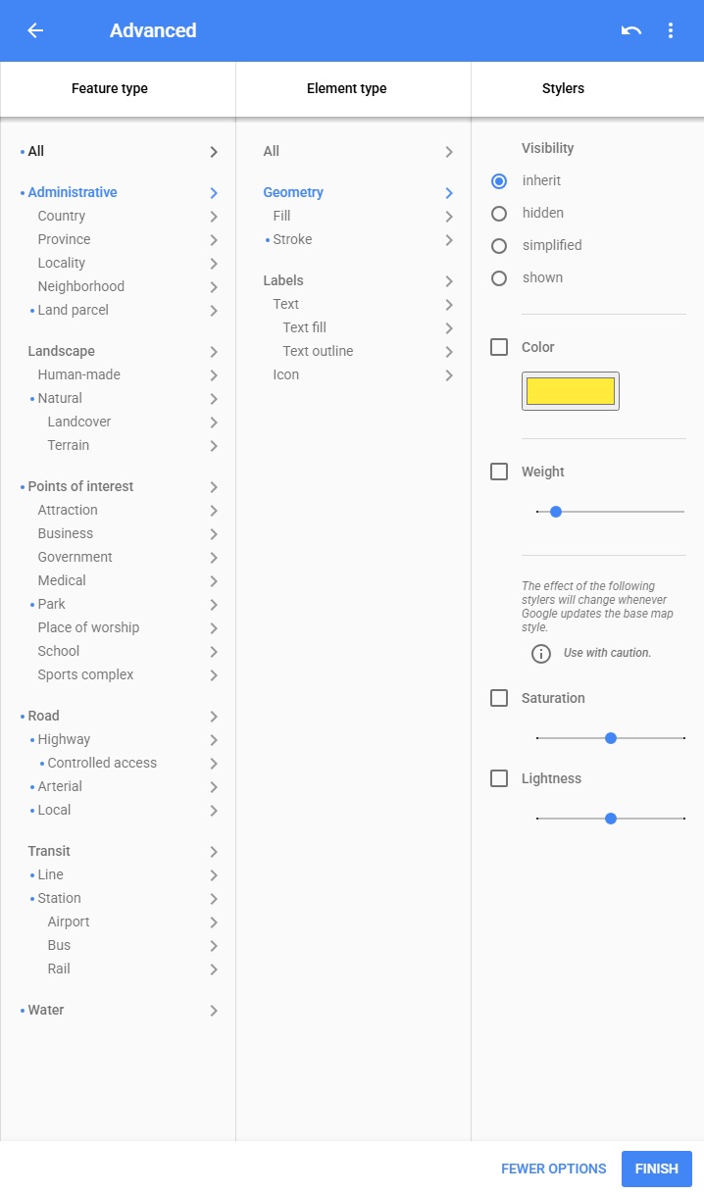Screen dimensions: 704x1194
Task: Click the chevron beside Points of interest
Action: [x=213, y=487]
